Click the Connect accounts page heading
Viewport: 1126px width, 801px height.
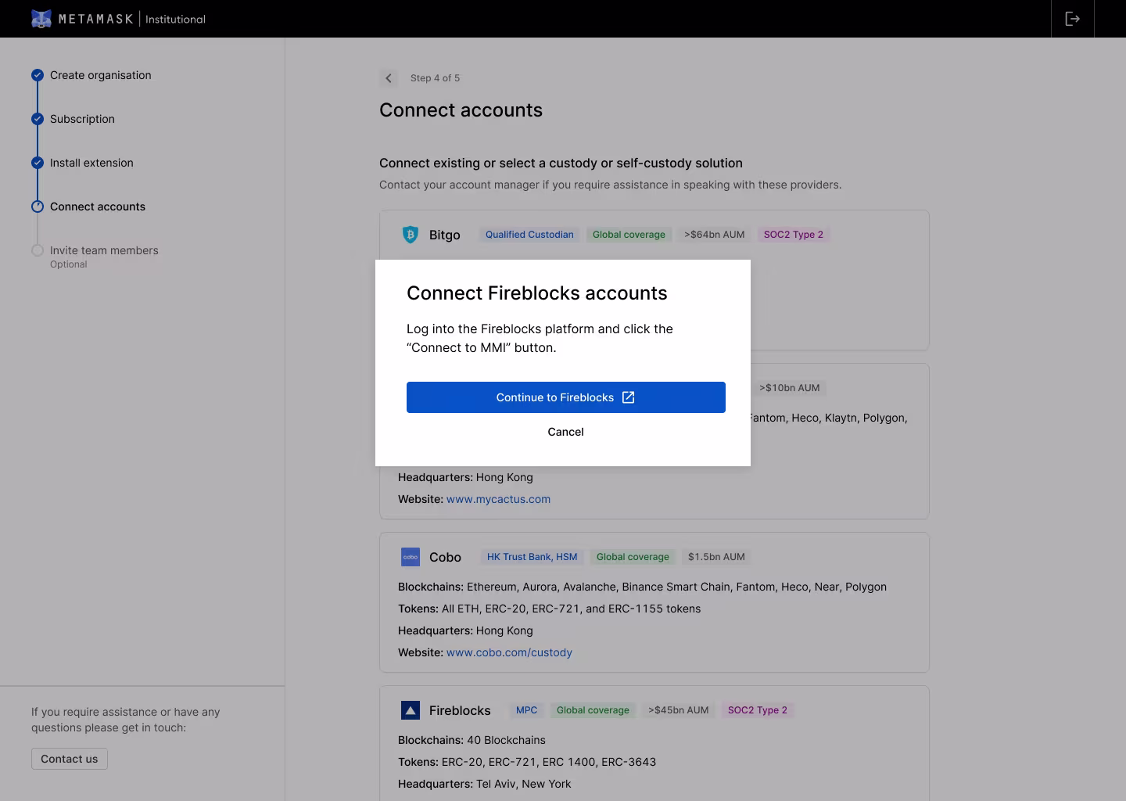(461, 110)
